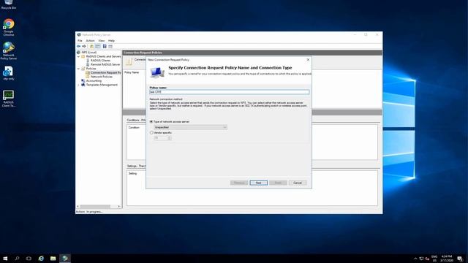Open the Help menu
The height and width of the screenshot is (263, 468).
point(111,41)
